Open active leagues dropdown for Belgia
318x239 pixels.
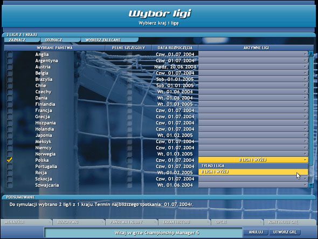click(253, 73)
